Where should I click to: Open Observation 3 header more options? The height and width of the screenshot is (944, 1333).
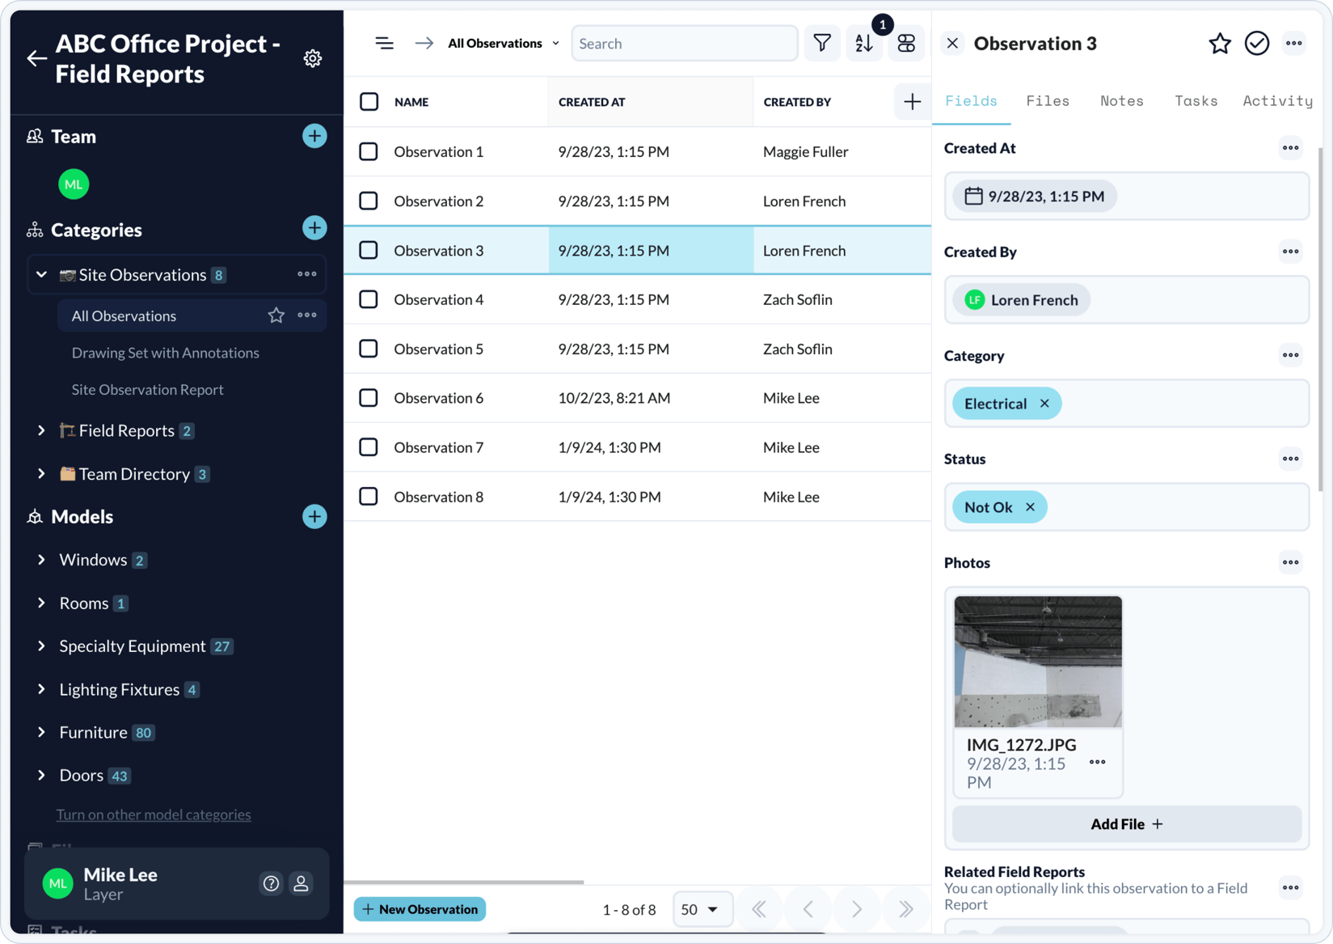click(1294, 44)
